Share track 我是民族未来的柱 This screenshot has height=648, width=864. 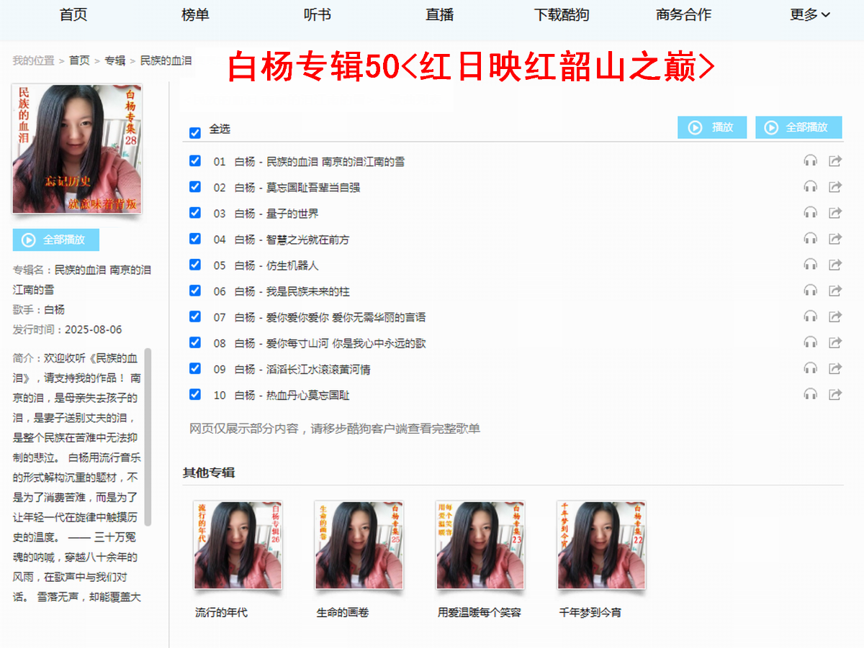835,291
